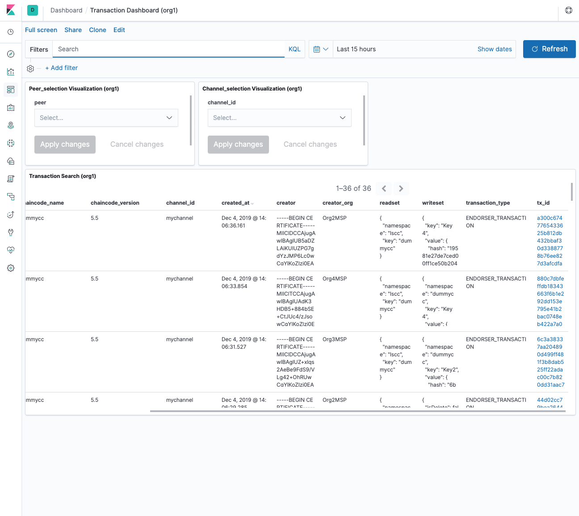
Task: Open the calendar quick date menu
Action: [x=321, y=49]
